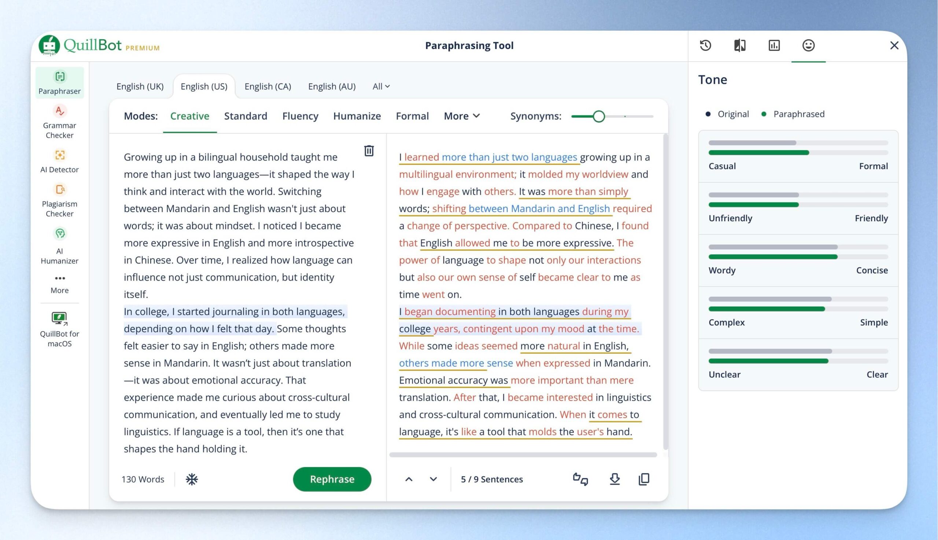Screen dimensions: 938x540
Task: Switch to English (UK) tab
Action: pyautogui.click(x=140, y=86)
